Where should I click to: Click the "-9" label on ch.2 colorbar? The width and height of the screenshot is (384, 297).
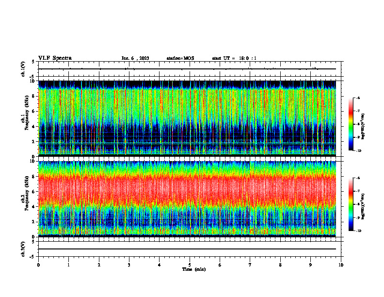coord(358,217)
